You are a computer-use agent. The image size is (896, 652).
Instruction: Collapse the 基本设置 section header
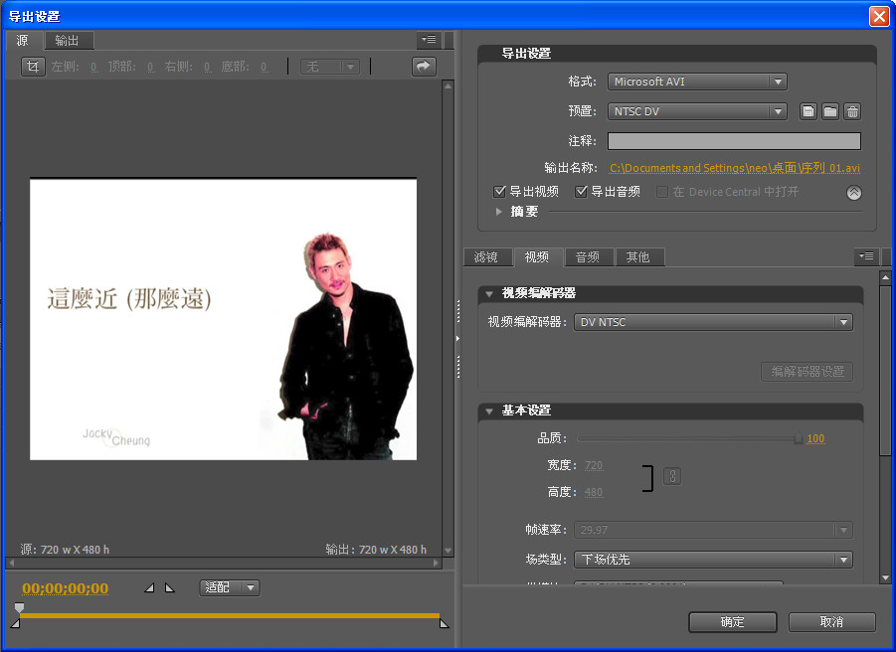click(489, 411)
